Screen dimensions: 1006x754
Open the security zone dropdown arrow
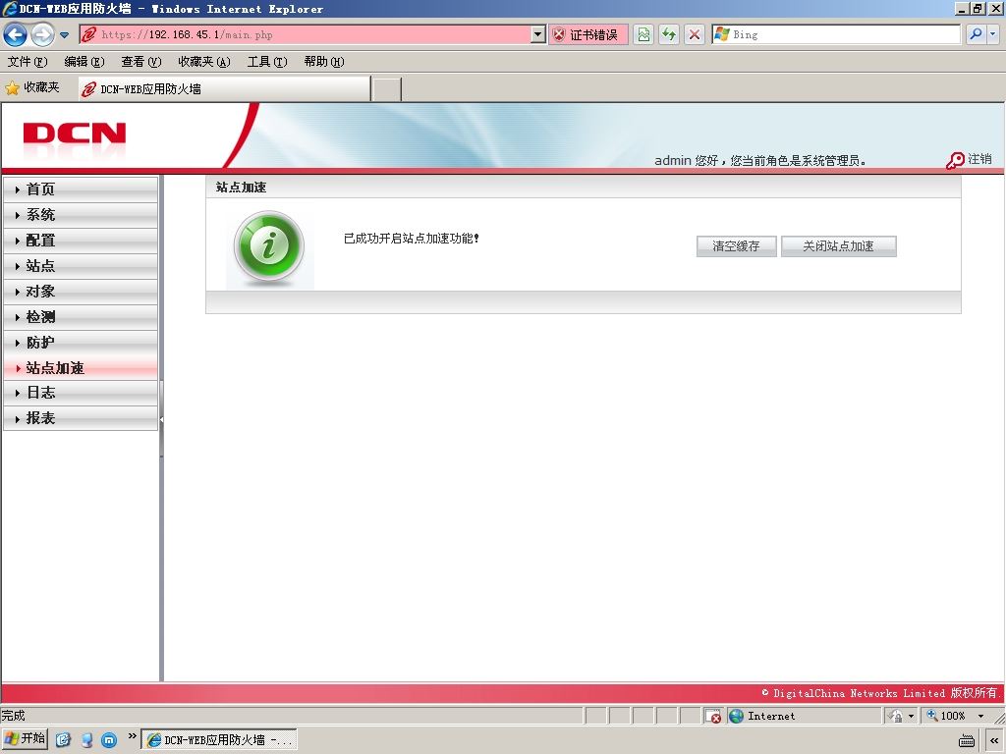point(911,716)
